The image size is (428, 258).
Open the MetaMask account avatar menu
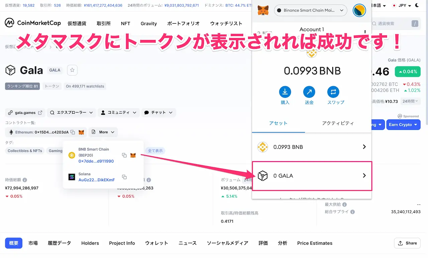359,10
